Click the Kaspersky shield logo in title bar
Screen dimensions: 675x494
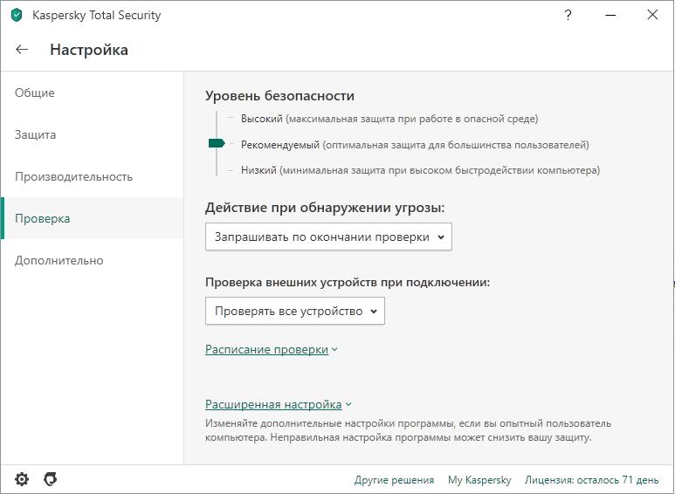point(16,15)
